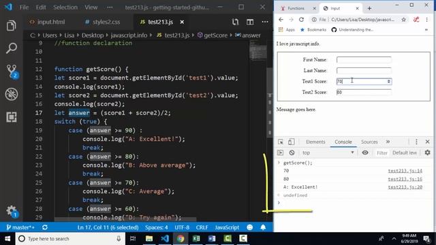The height and width of the screenshot is (245, 436).
Task: Open changes compare icon in editor toolbar
Action: (235, 22)
